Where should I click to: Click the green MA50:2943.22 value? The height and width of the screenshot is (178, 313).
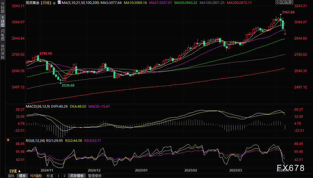pyautogui.click(x=186, y=3)
